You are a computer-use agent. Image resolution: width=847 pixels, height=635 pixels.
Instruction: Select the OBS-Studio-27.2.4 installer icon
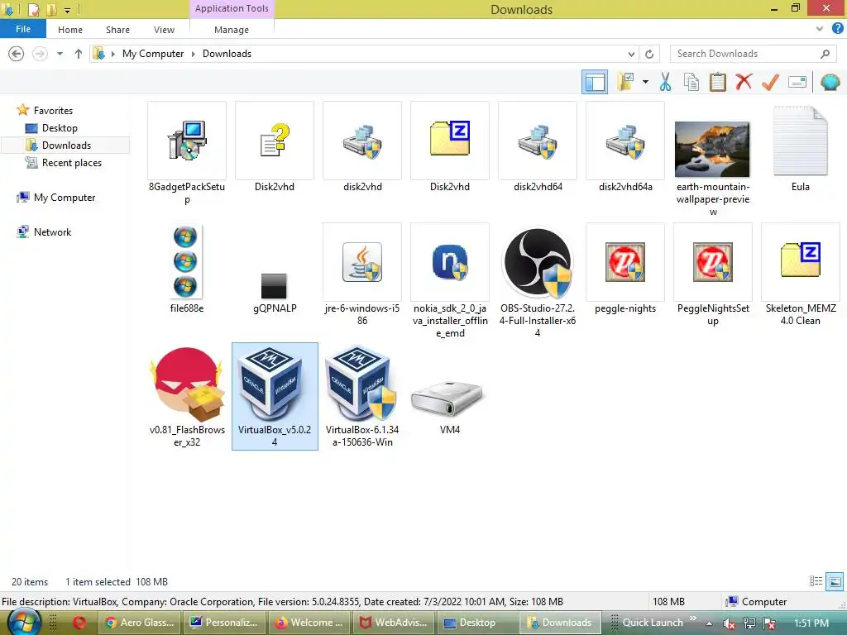pyautogui.click(x=538, y=263)
